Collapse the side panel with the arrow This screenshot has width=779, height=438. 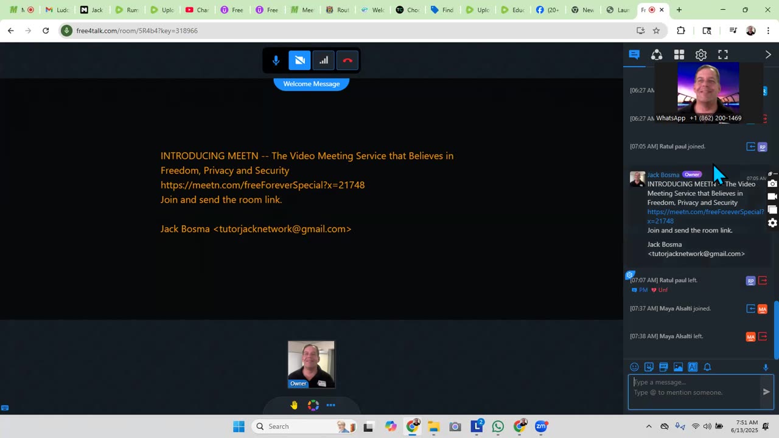tap(768, 55)
